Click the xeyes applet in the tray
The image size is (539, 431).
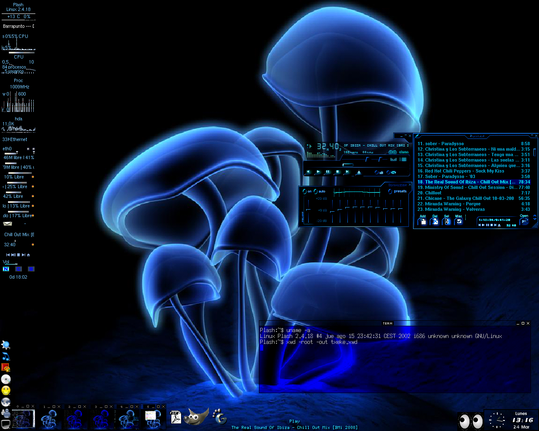pyautogui.click(x=470, y=420)
